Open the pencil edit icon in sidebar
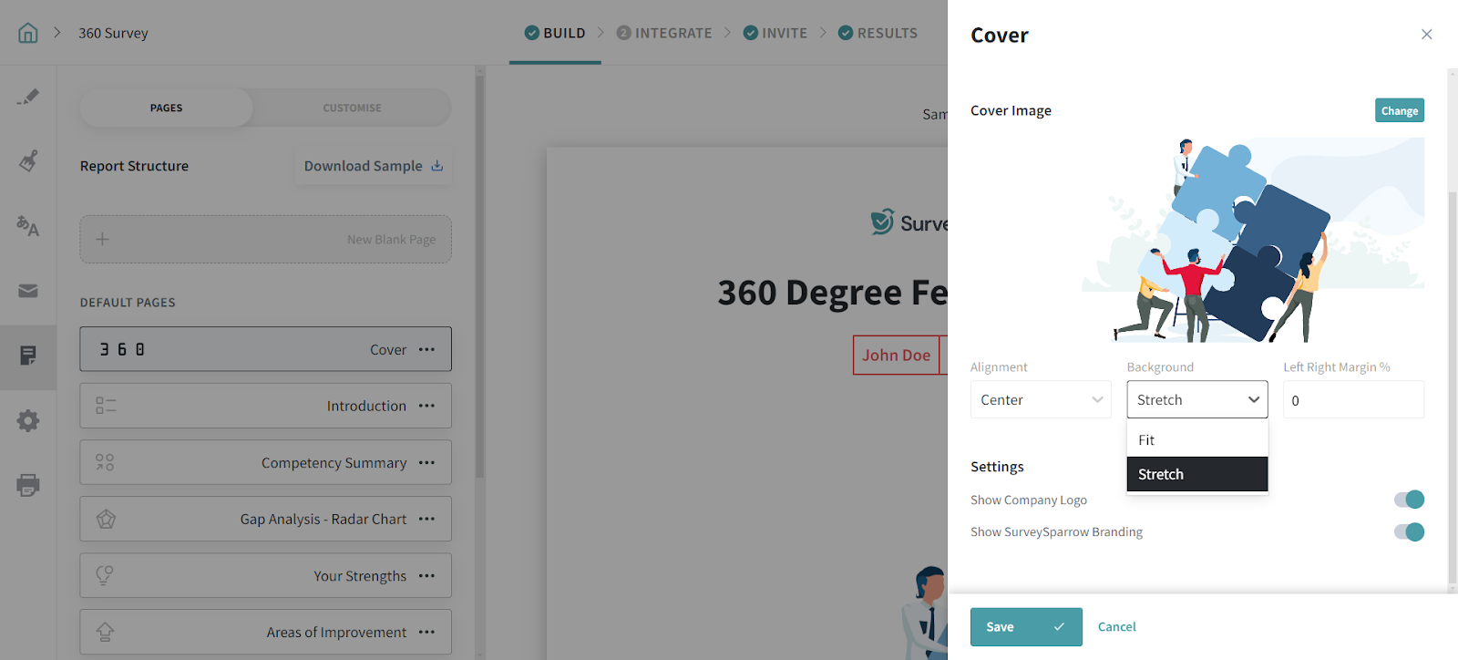Screen dimensions: 1458x660 coord(28,97)
